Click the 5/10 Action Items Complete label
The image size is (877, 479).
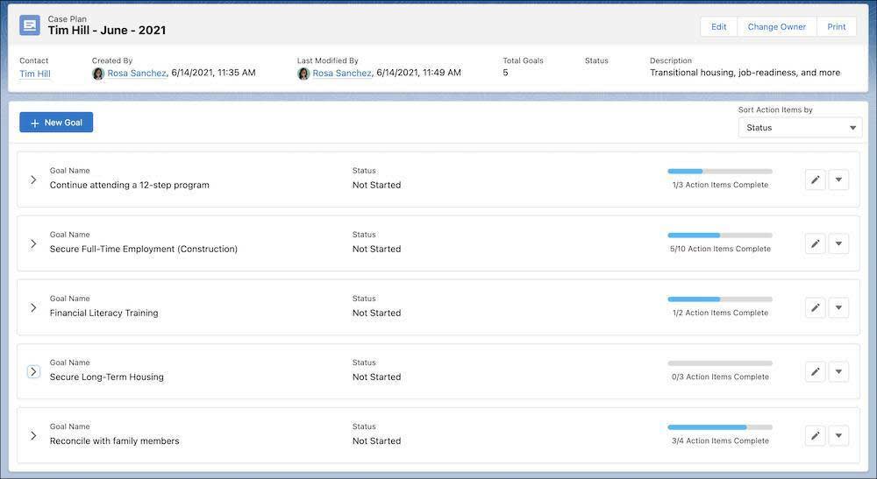point(720,249)
